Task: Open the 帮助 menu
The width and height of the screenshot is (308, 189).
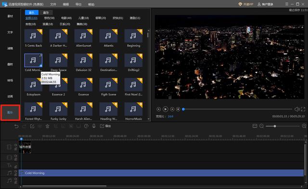Action: pos(91,4)
